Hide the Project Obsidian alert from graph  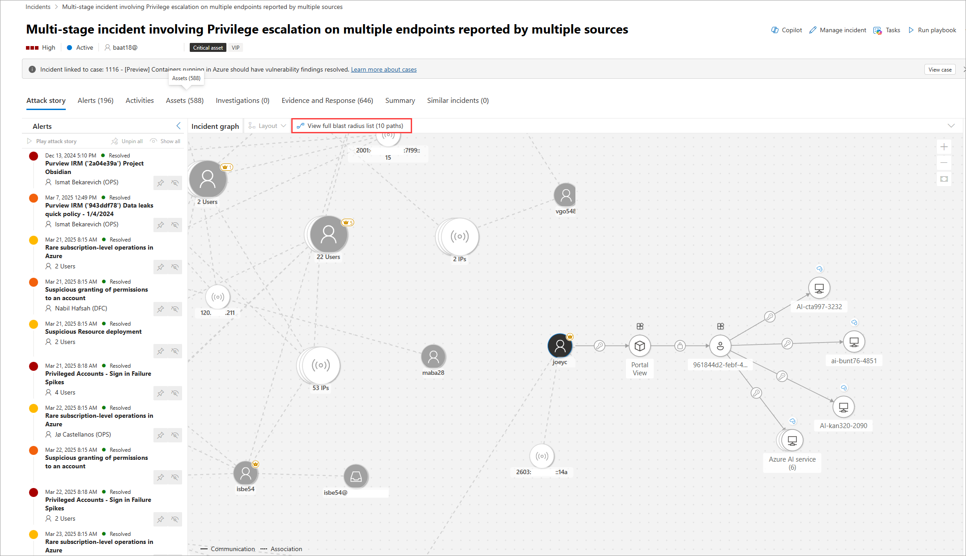coord(175,183)
